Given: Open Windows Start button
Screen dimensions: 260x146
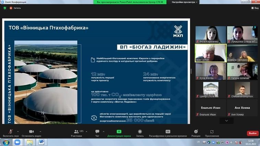Looking at the screenshot, I should (6, 142).
